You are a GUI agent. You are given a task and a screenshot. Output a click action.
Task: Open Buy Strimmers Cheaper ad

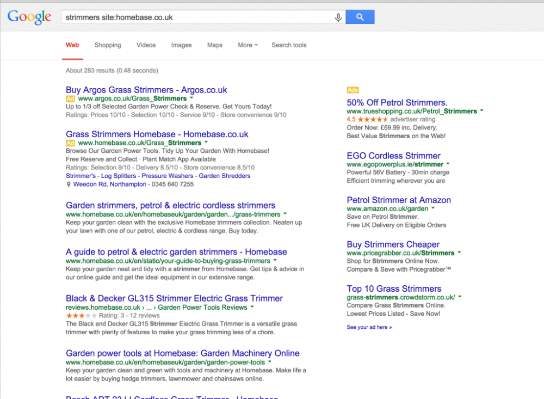[x=393, y=244]
